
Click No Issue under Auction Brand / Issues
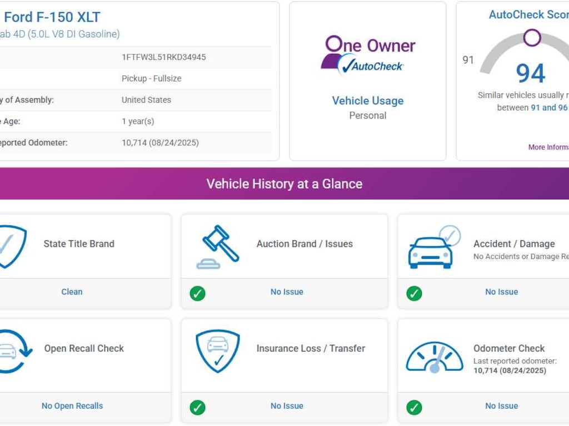coord(287,292)
